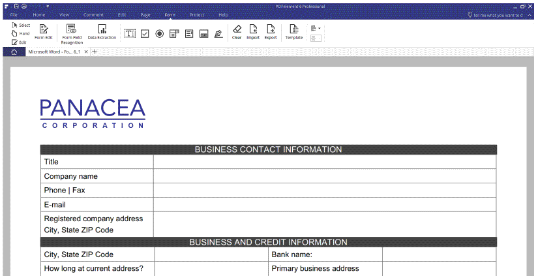Select the Text Field form tool

(130, 33)
